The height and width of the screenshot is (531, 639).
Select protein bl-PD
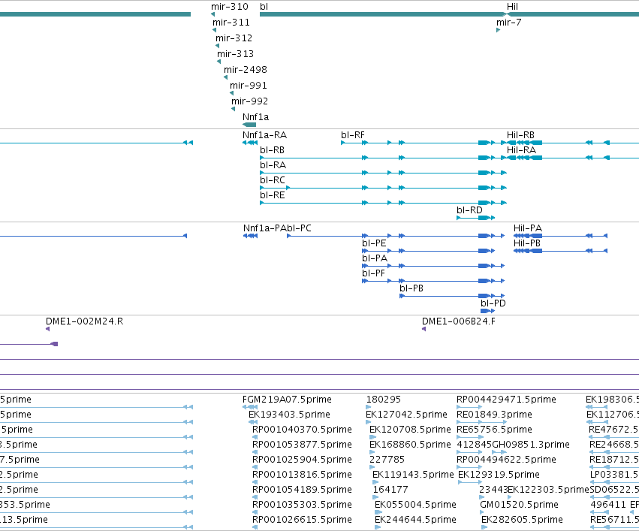(487, 311)
